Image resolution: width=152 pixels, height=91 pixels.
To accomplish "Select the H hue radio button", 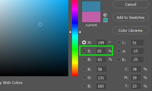I will 84,42.
